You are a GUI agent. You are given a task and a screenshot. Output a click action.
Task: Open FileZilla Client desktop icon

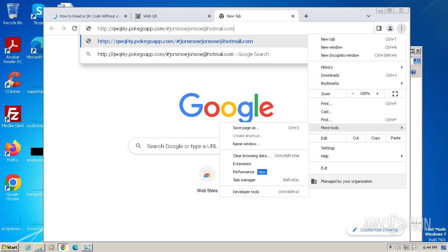[x=13, y=117]
